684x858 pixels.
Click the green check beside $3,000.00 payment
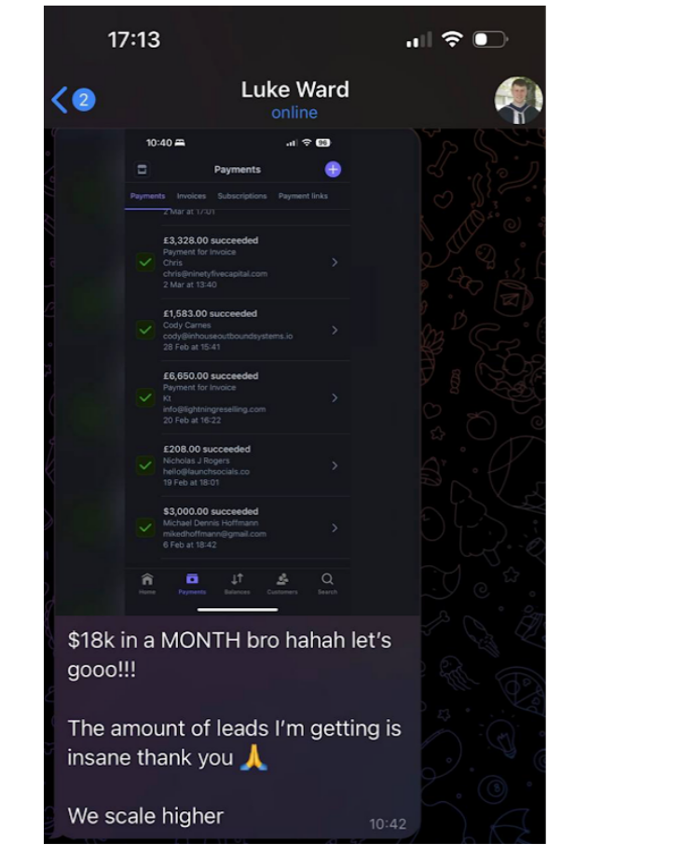145,528
